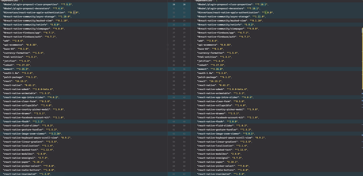Click "api-ecommerce" key in left pane

pos(13,45)
